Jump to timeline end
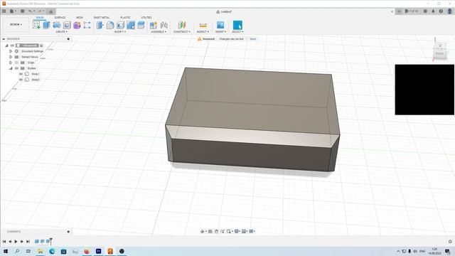 click(28, 241)
